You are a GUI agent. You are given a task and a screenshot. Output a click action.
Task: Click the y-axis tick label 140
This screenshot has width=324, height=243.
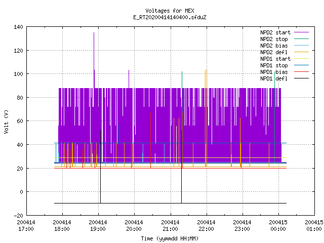point(18,27)
